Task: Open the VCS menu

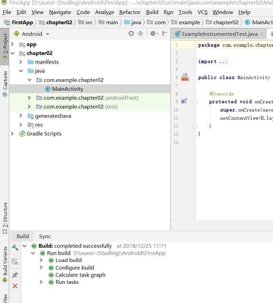Action: (202, 12)
